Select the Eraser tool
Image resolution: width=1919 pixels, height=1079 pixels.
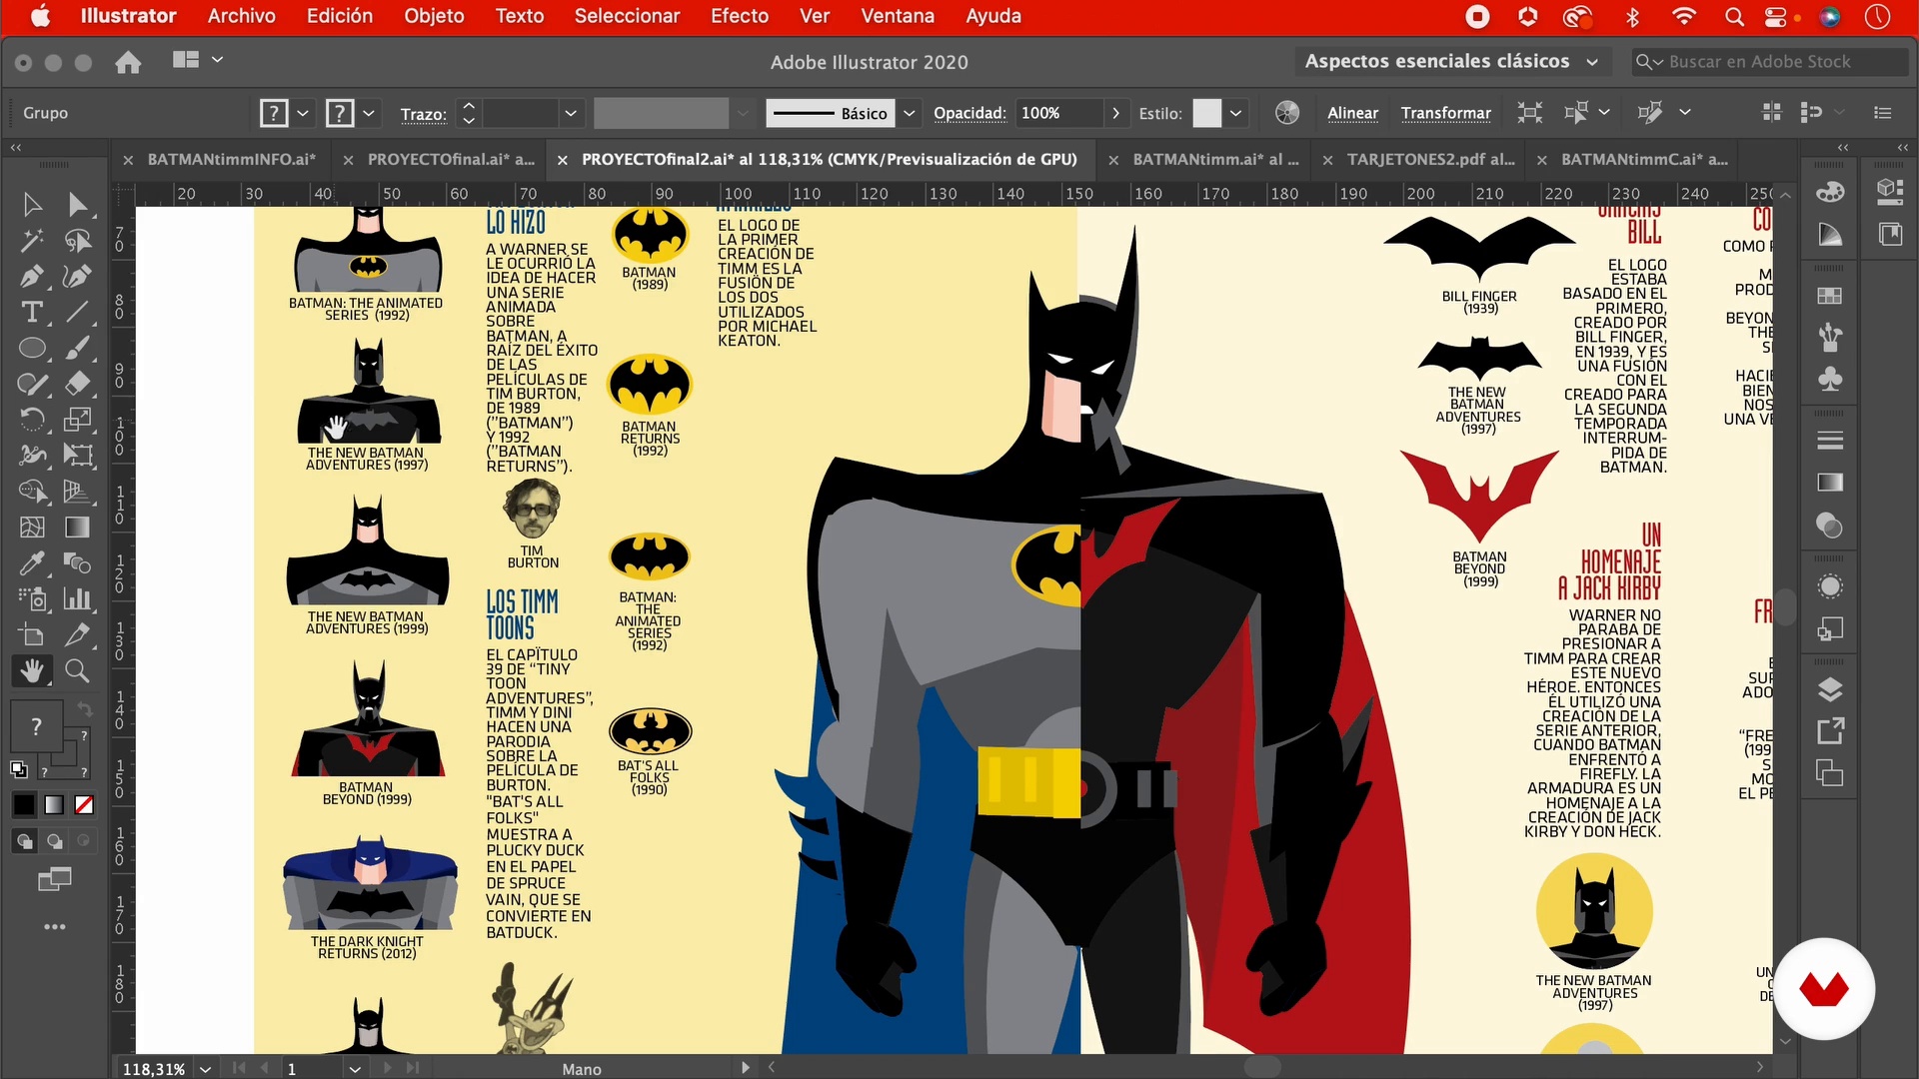78,384
